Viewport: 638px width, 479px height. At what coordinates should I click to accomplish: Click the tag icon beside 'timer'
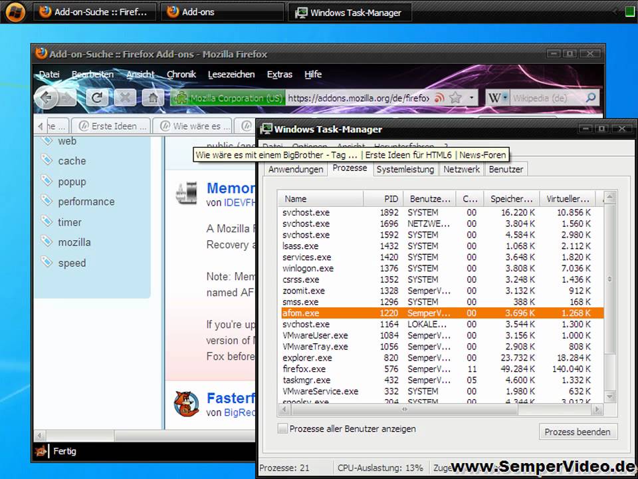[x=47, y=222]
